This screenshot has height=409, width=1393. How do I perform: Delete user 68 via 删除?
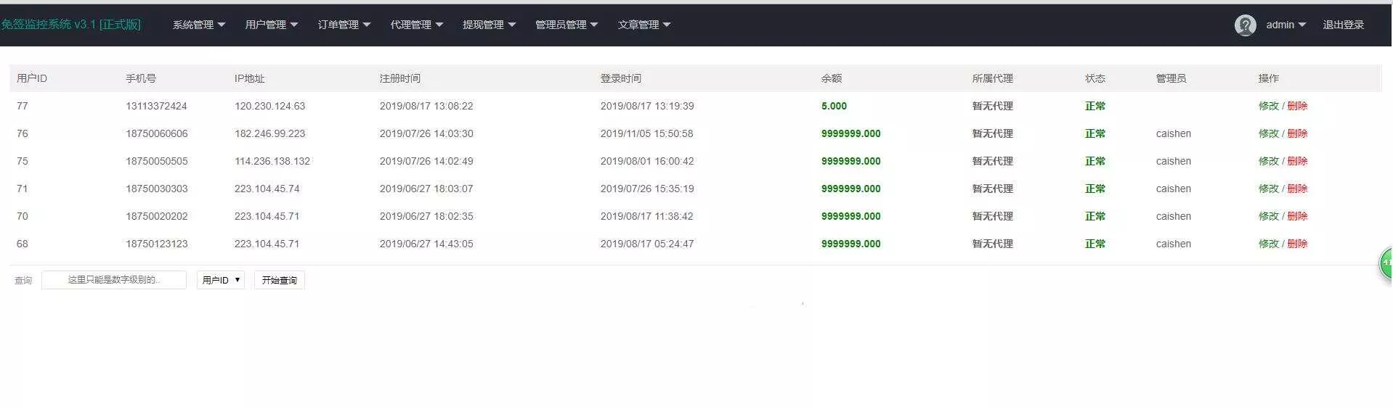[x=1298, y=244]
